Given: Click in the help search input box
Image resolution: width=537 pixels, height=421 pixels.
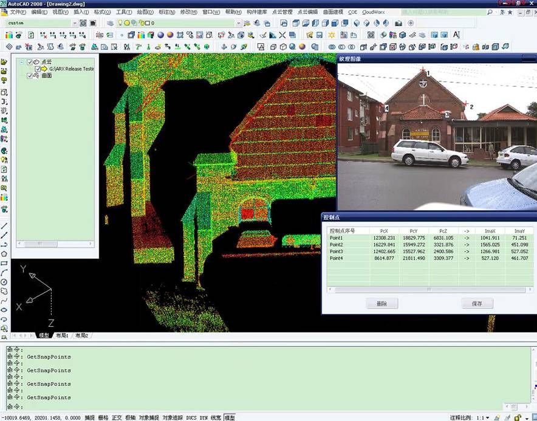Looking at the screenshot, I should (x=443, y=12).
